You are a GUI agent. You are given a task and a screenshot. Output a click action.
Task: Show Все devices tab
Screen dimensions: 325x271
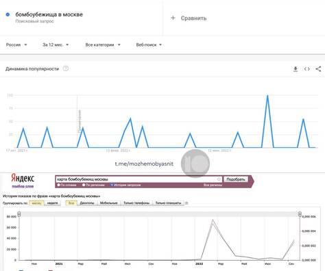click(71, 203)
